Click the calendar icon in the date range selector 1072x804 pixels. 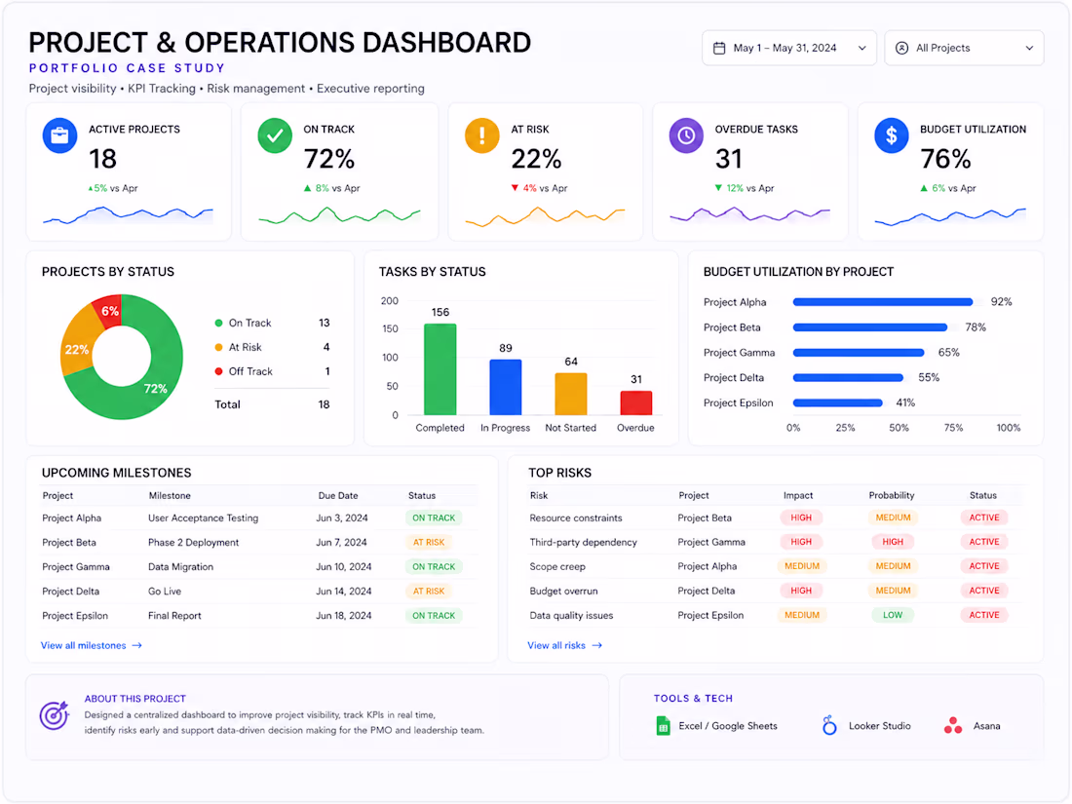(719, 48)
